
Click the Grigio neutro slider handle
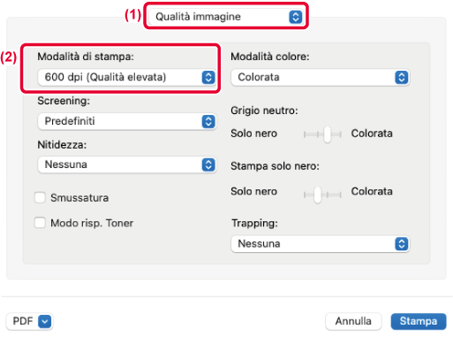coord(328,134)
